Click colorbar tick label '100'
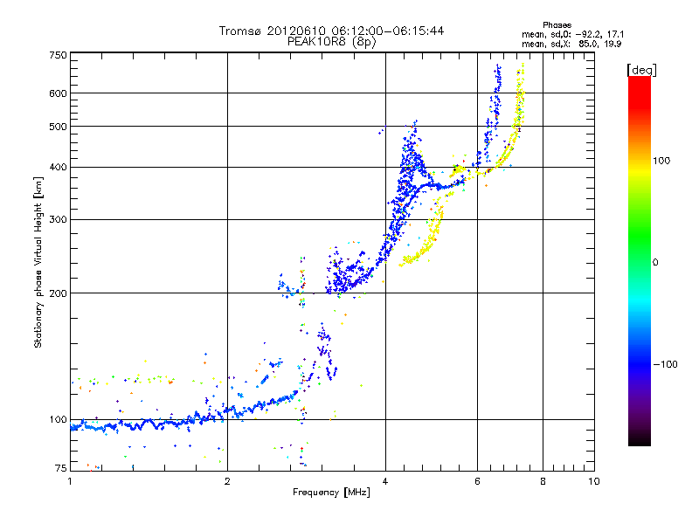The image size is (699, 524). [x=661, y=161]
